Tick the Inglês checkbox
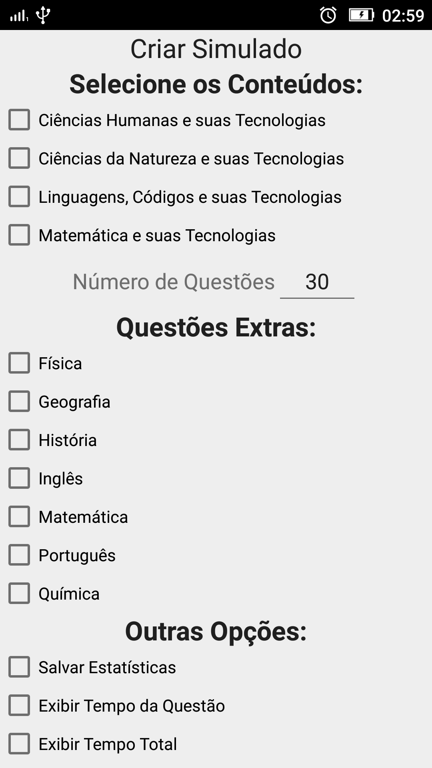The width and height of the screenshot is (432, 768). [19, 478]
